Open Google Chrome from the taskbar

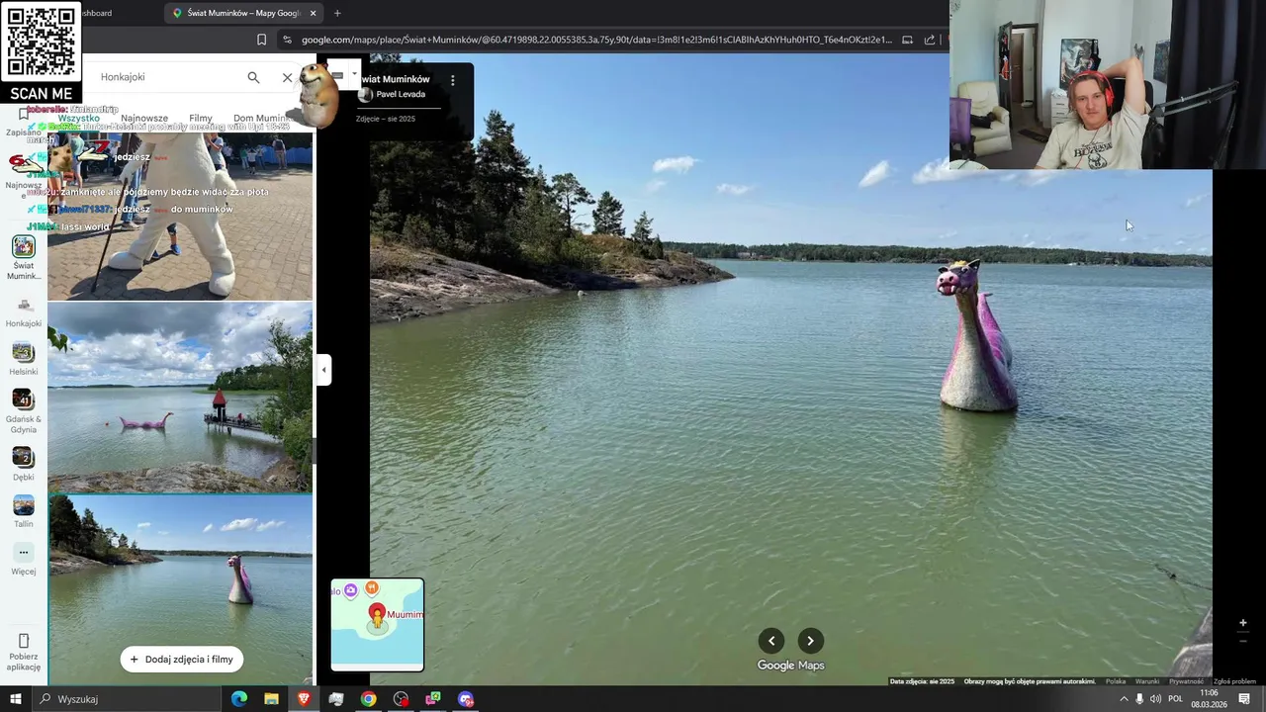tap(368, 699)
